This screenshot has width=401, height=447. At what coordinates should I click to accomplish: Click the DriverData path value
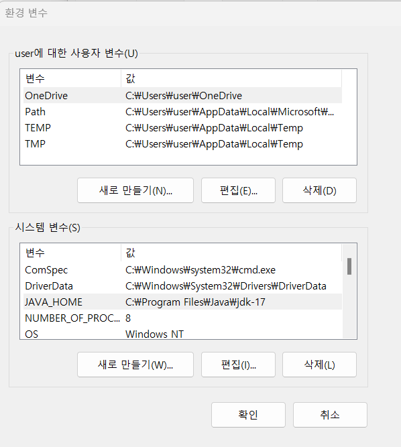[226, 286]
